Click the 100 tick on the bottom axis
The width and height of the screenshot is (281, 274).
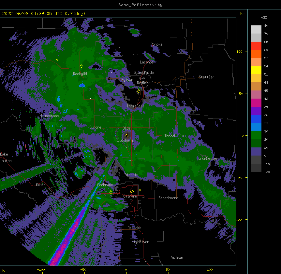coord(210,269)
